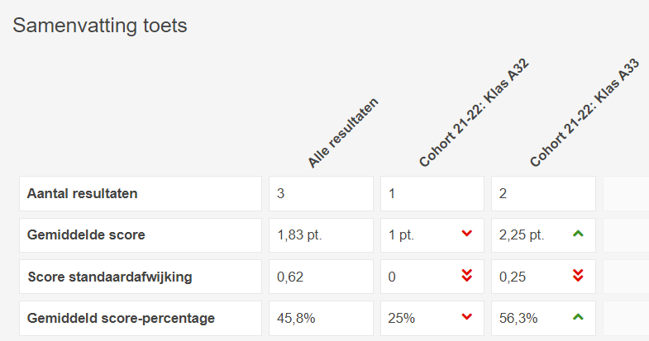Click the 45,8% percentage cell
The height and width of the screenshot is (341, 649).
coord(321,318)
